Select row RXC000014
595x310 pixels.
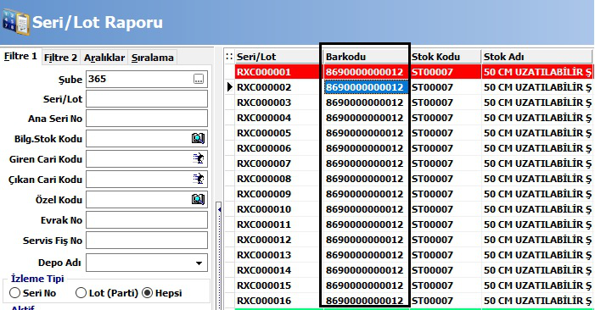click(x=409, y=270)
